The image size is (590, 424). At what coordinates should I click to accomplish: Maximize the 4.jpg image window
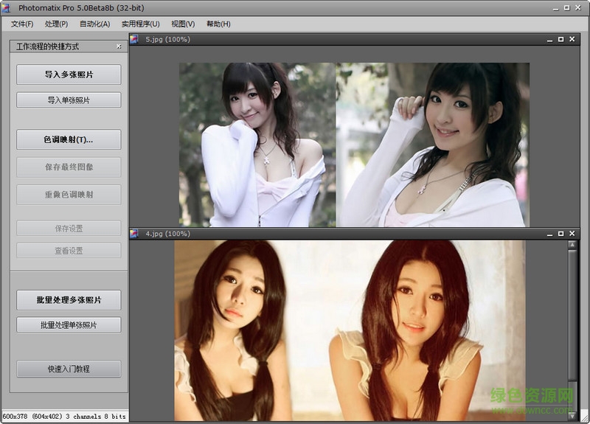click(x=560, y=234)
